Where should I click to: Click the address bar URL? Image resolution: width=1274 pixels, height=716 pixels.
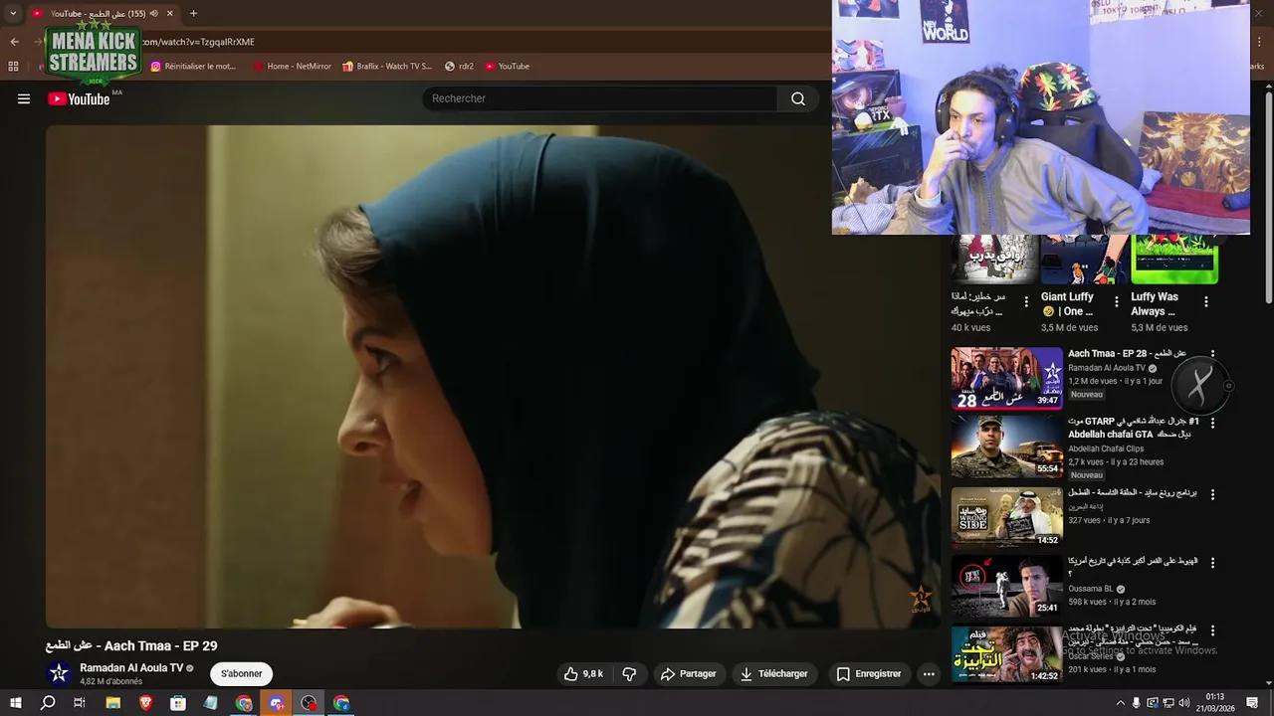tap(198, 42)
